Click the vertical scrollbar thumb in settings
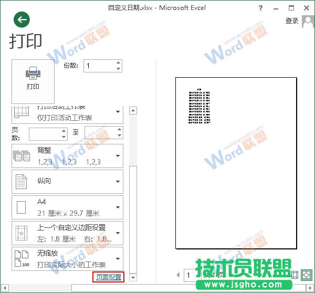 tap(133, 219)
